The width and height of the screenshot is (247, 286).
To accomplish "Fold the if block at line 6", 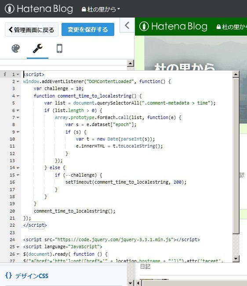I will click(18, 110).
